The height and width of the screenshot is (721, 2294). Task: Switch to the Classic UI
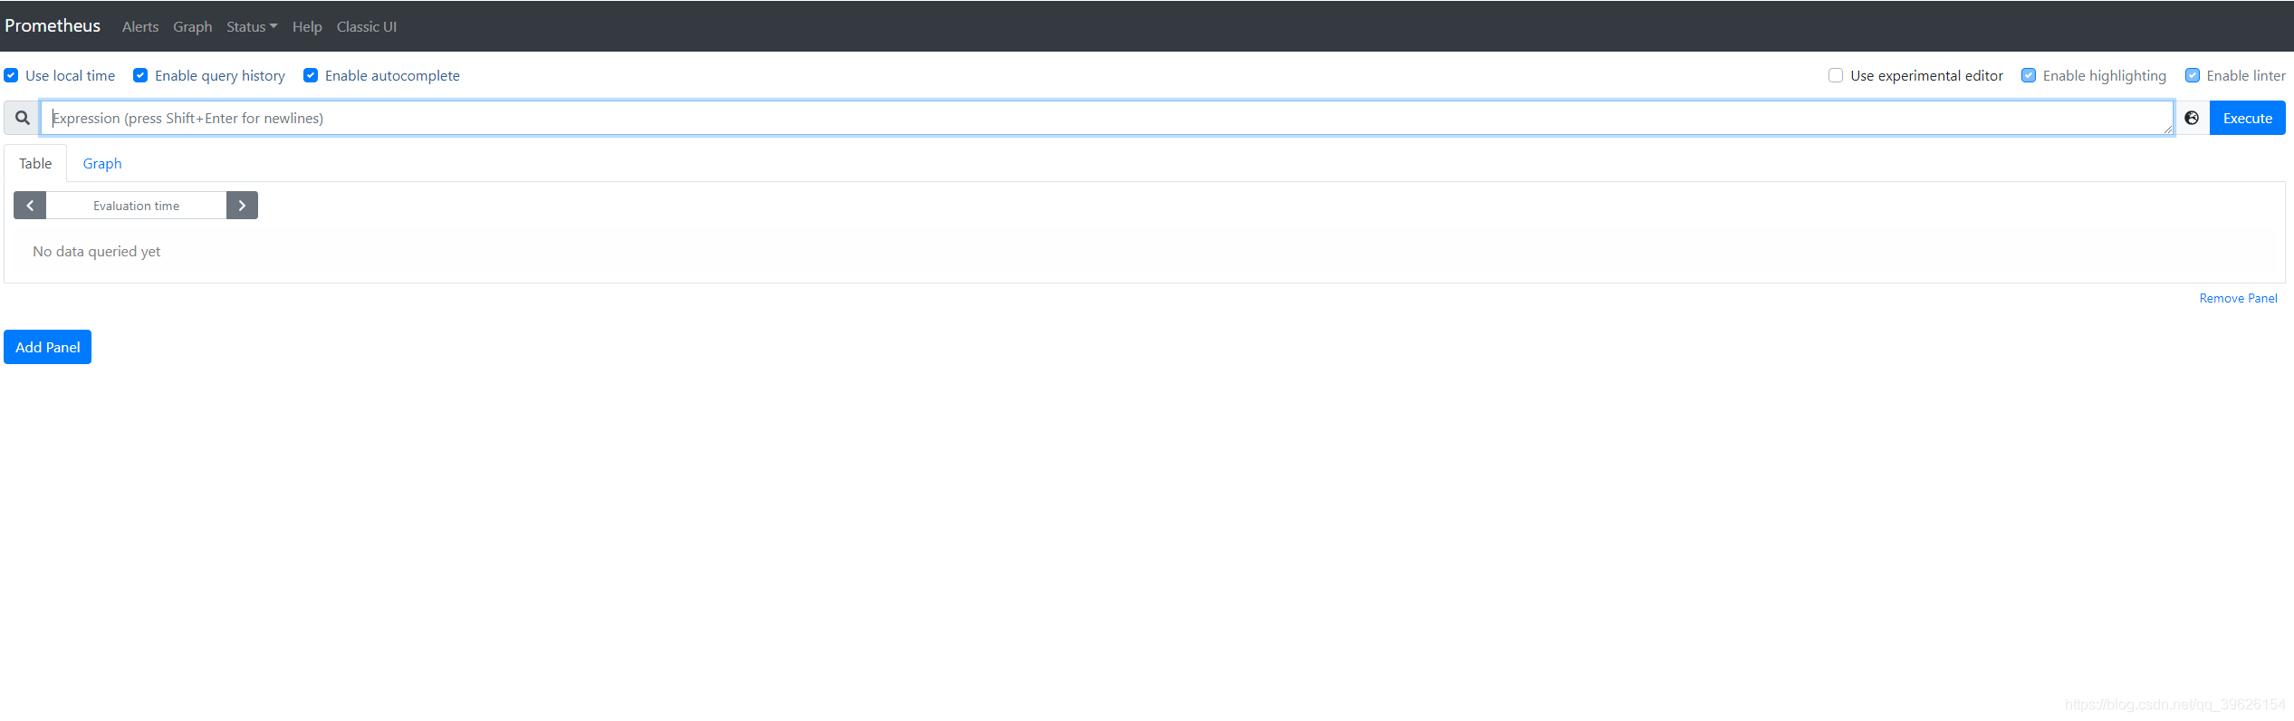(x=366, y=26)
